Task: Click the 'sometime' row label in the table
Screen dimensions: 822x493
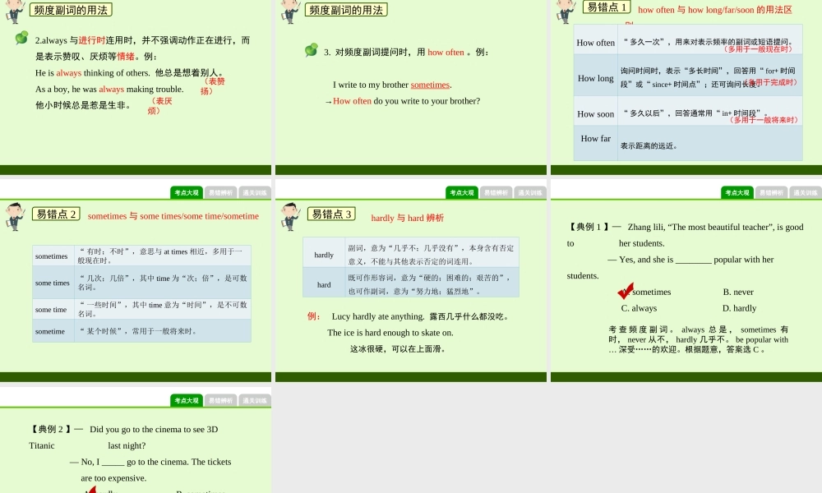Action: tap(53, 331)
